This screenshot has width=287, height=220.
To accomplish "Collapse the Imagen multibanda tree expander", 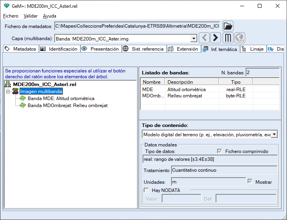I will (x=8, y=91).
